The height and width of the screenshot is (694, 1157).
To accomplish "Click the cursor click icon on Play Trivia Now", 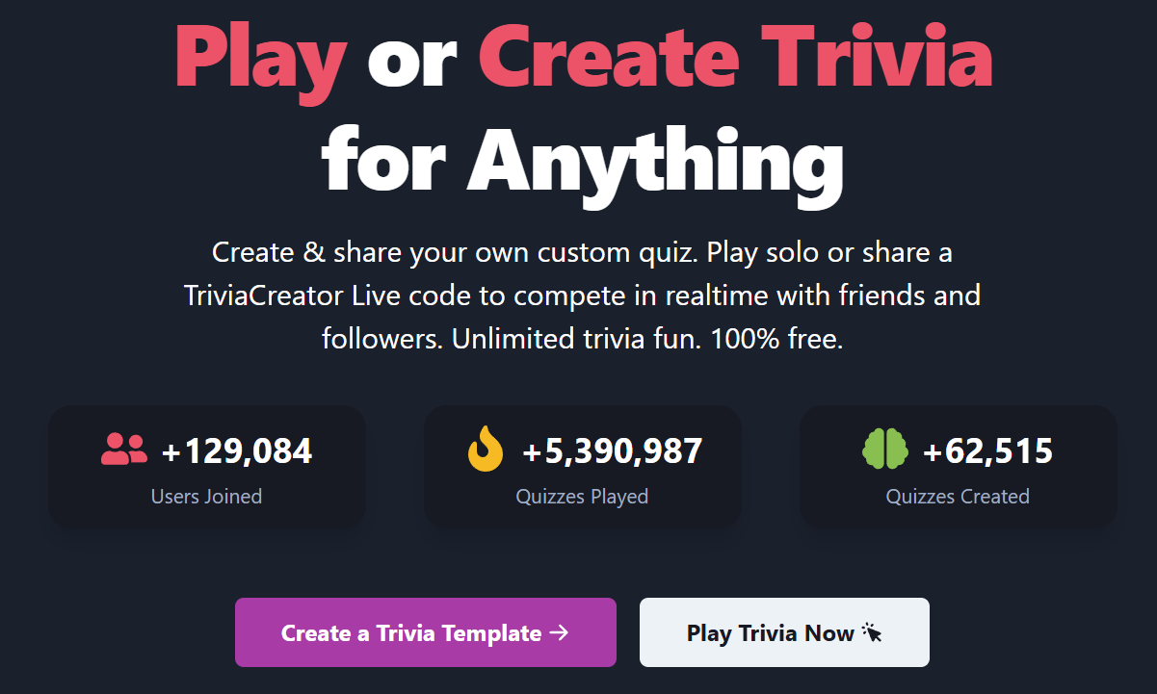I will 872,633.
